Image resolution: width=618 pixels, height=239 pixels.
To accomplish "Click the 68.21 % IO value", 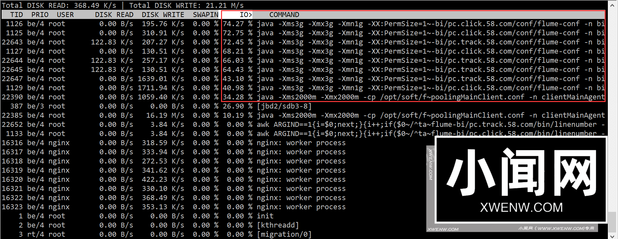I will coord(238,51).
